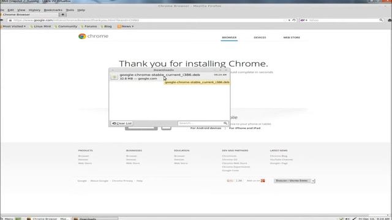Switch to the DEVICES navigation tab
Image resolution: width=392 pixels, height=220 pixels.
coord(260,37)
